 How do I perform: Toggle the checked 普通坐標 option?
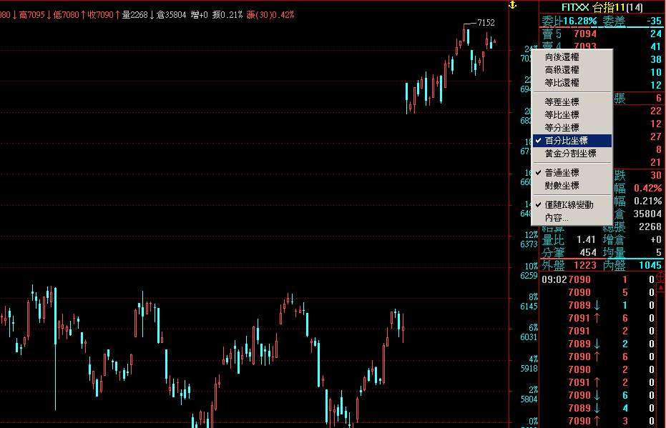tap(562, 173)
